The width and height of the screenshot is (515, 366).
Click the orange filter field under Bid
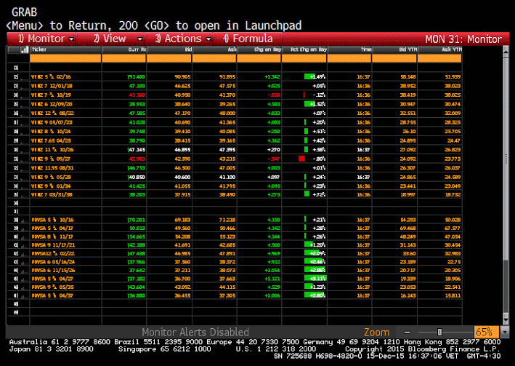click(169, 58)
